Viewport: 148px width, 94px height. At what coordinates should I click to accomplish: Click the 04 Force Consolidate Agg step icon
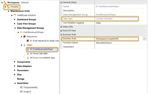click(28, 58)
